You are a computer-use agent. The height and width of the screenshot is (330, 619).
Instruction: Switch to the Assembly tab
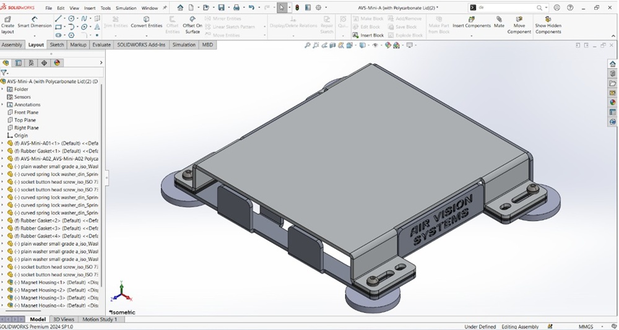pos(12,45)
